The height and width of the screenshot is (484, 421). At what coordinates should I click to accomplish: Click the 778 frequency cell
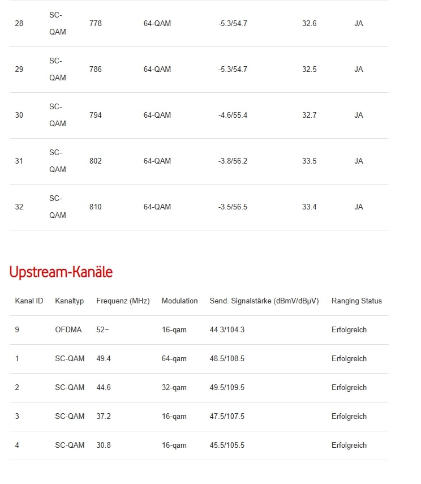96,24
